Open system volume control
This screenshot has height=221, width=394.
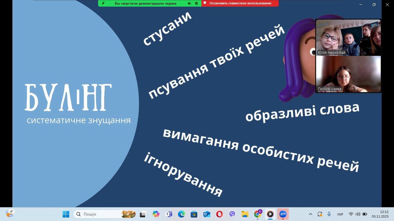[x=358, y=214]
